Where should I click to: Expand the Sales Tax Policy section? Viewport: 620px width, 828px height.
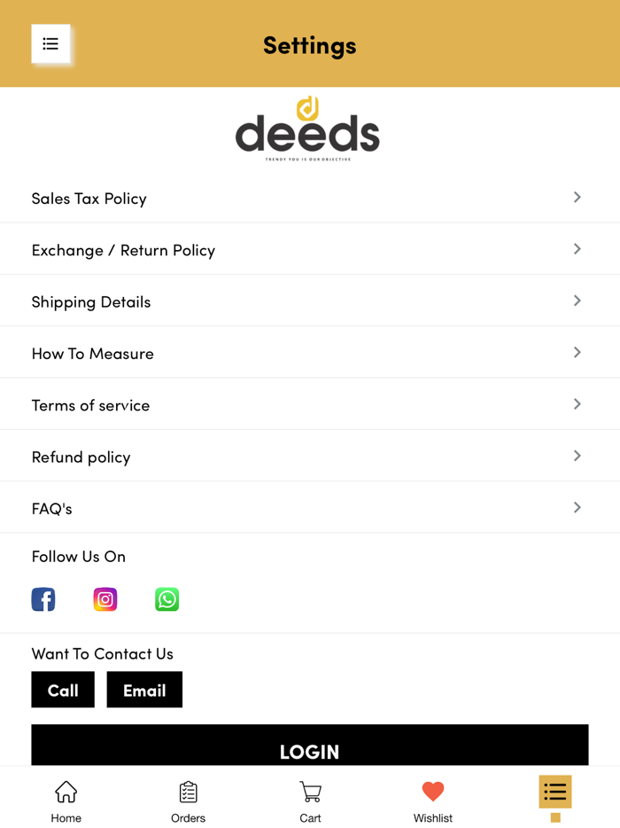coord(310,198)
